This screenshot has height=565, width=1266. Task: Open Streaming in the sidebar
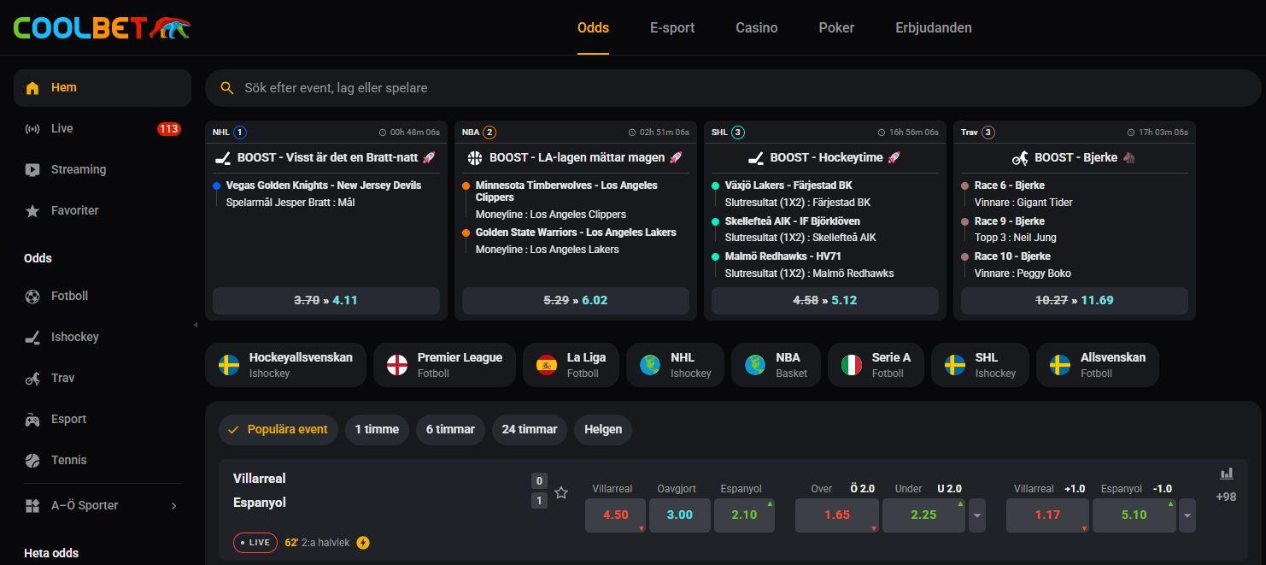(102, 169)
